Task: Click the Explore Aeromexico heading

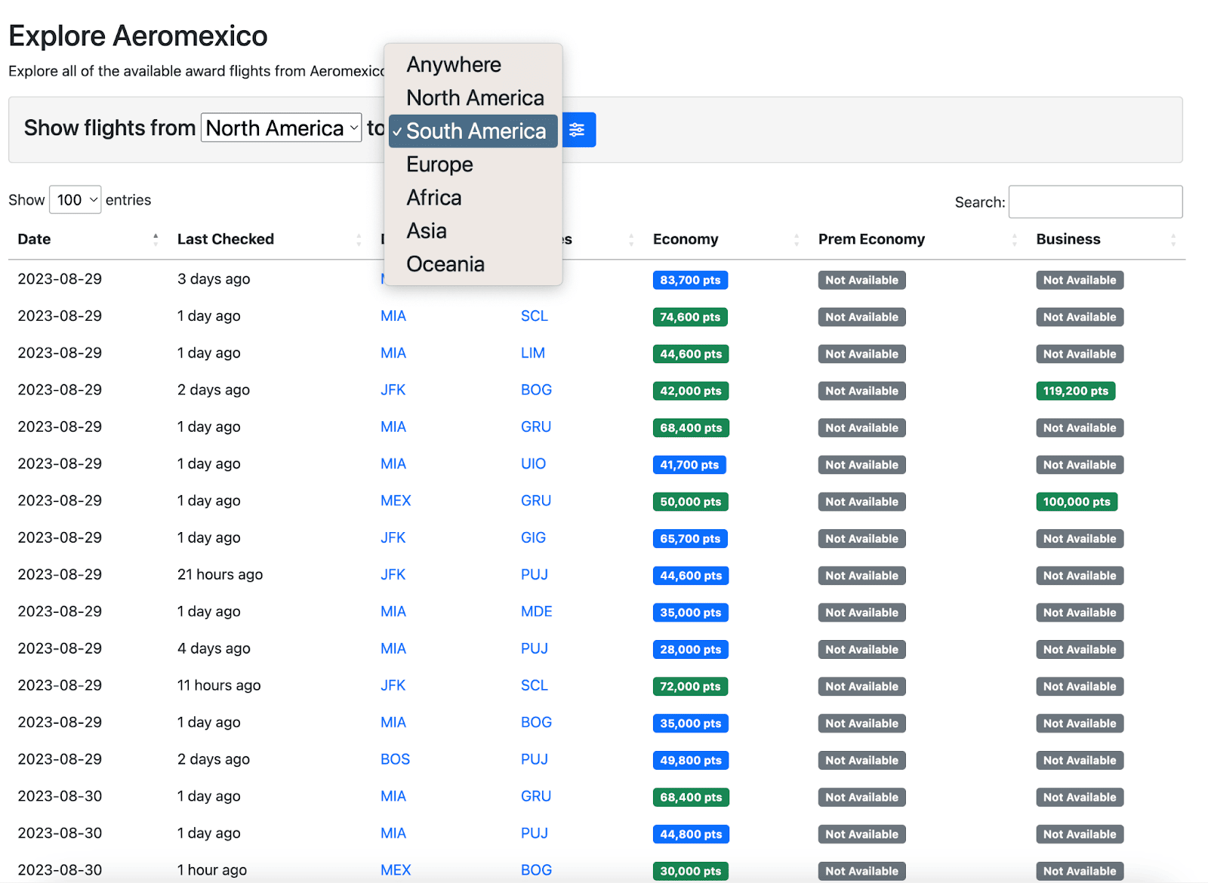Action: point(138,35)
